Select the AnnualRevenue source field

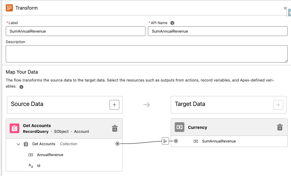point(50,155)
